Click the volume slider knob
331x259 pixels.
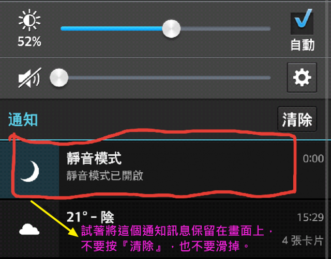(59, 77)
